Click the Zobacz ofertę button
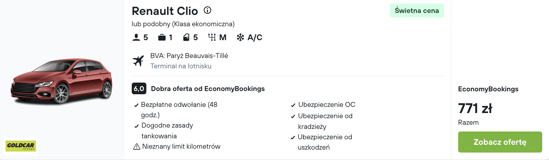 click(500, 142)
